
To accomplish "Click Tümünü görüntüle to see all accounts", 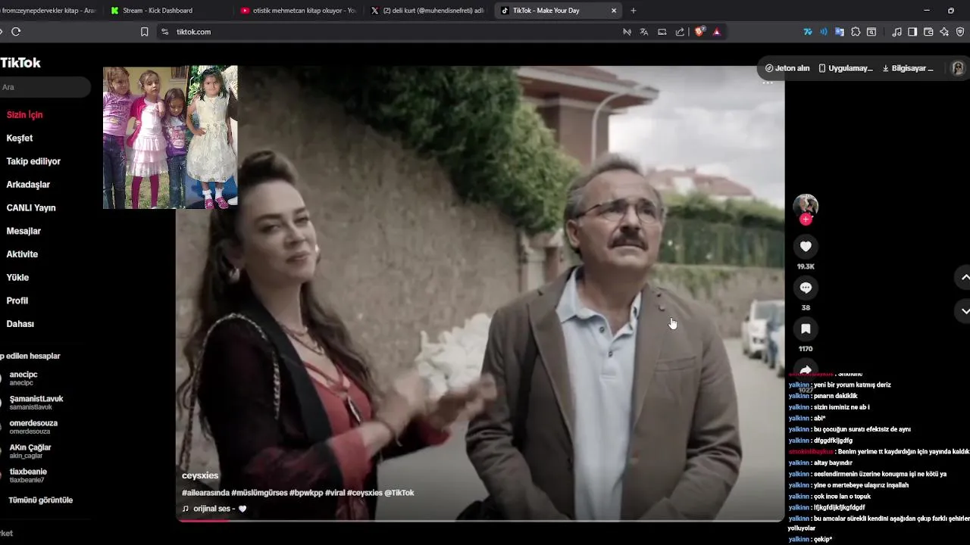I will click(x=41, y=500).
